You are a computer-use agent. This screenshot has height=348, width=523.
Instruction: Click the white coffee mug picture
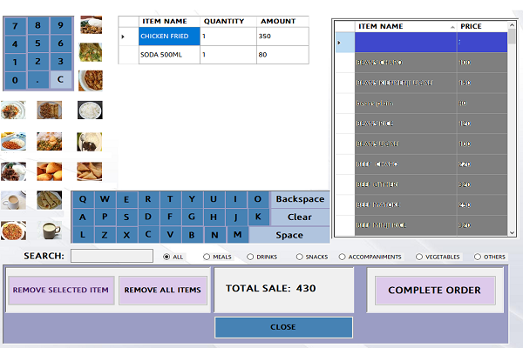pyautogui.click(x=50, y=231)
